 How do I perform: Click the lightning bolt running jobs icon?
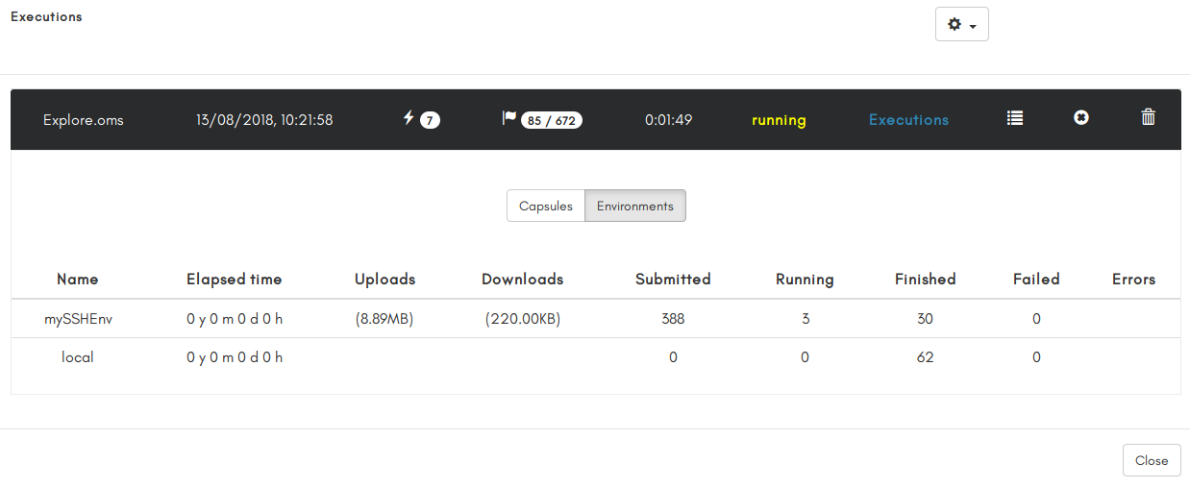(x=409, y=117)
